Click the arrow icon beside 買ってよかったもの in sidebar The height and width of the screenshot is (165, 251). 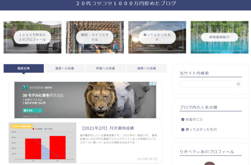coord(183,129)
